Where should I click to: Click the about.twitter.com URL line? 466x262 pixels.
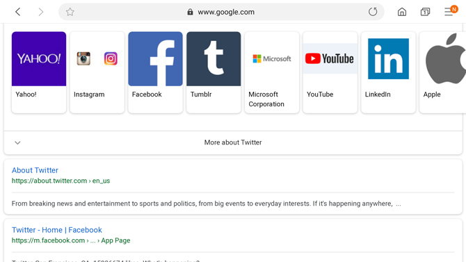click(61, 181)
